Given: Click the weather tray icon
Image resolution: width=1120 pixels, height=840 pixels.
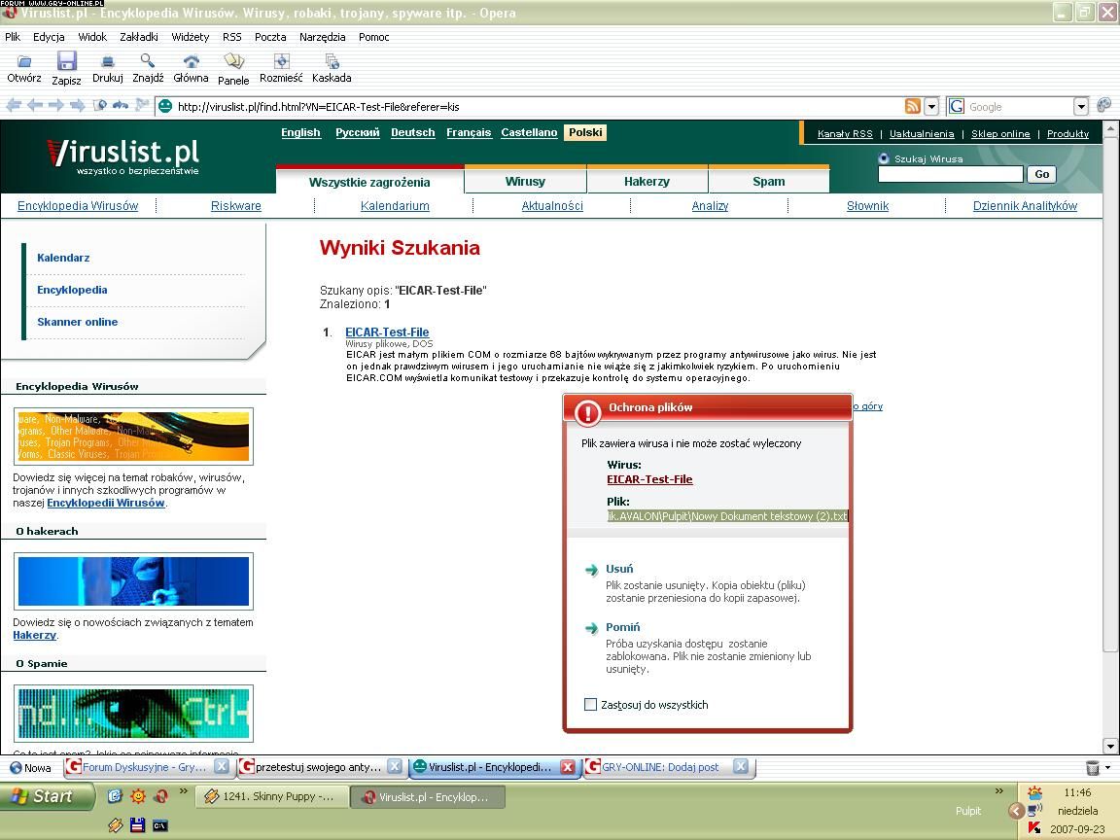Looking at the screenshot, I should (1034, 792).
